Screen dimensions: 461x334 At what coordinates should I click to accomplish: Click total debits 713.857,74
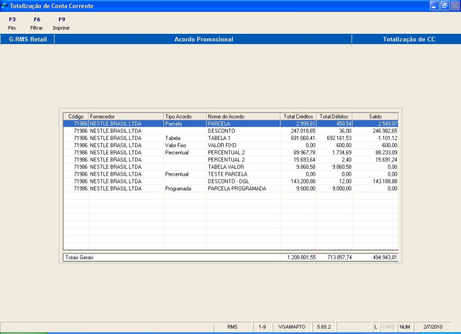tap(339, 257)
